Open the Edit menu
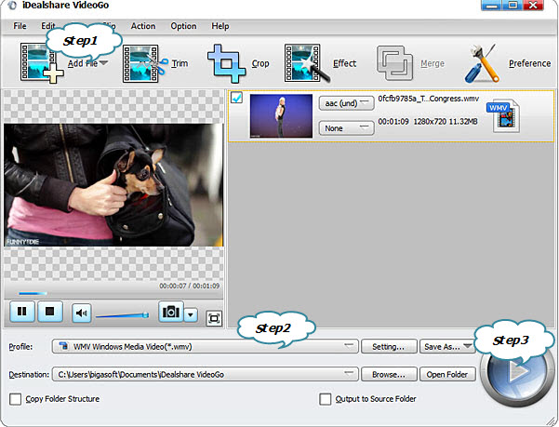 [x=47, y=26]
